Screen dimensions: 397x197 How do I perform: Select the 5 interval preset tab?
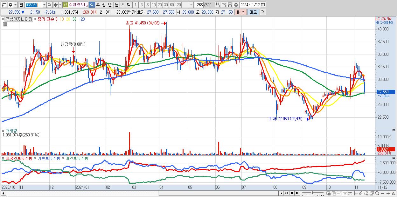[x=148, y=5]
